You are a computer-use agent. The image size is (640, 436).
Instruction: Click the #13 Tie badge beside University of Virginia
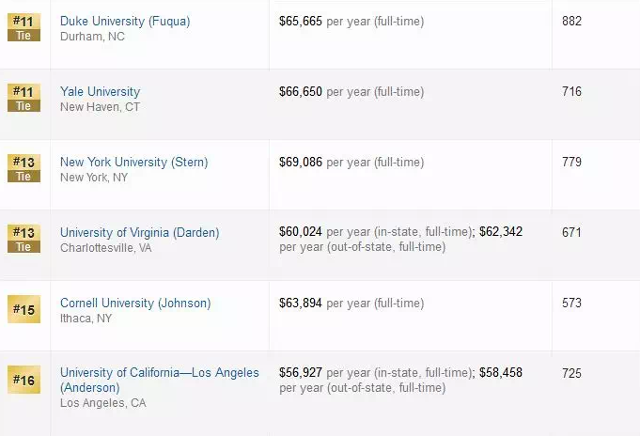point(23,239)
